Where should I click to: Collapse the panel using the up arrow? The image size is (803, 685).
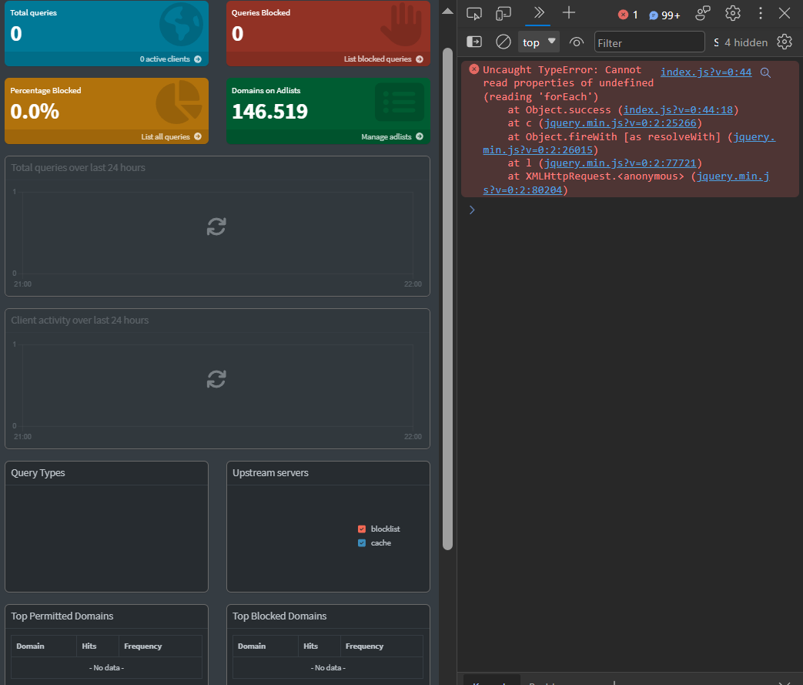447,11
